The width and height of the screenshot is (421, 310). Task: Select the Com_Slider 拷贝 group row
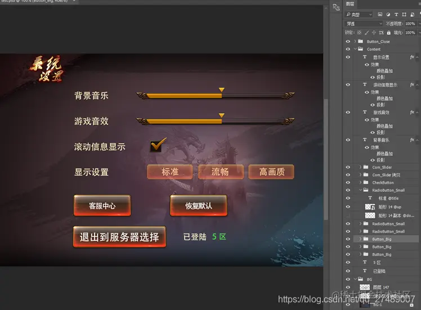[385, 175]
